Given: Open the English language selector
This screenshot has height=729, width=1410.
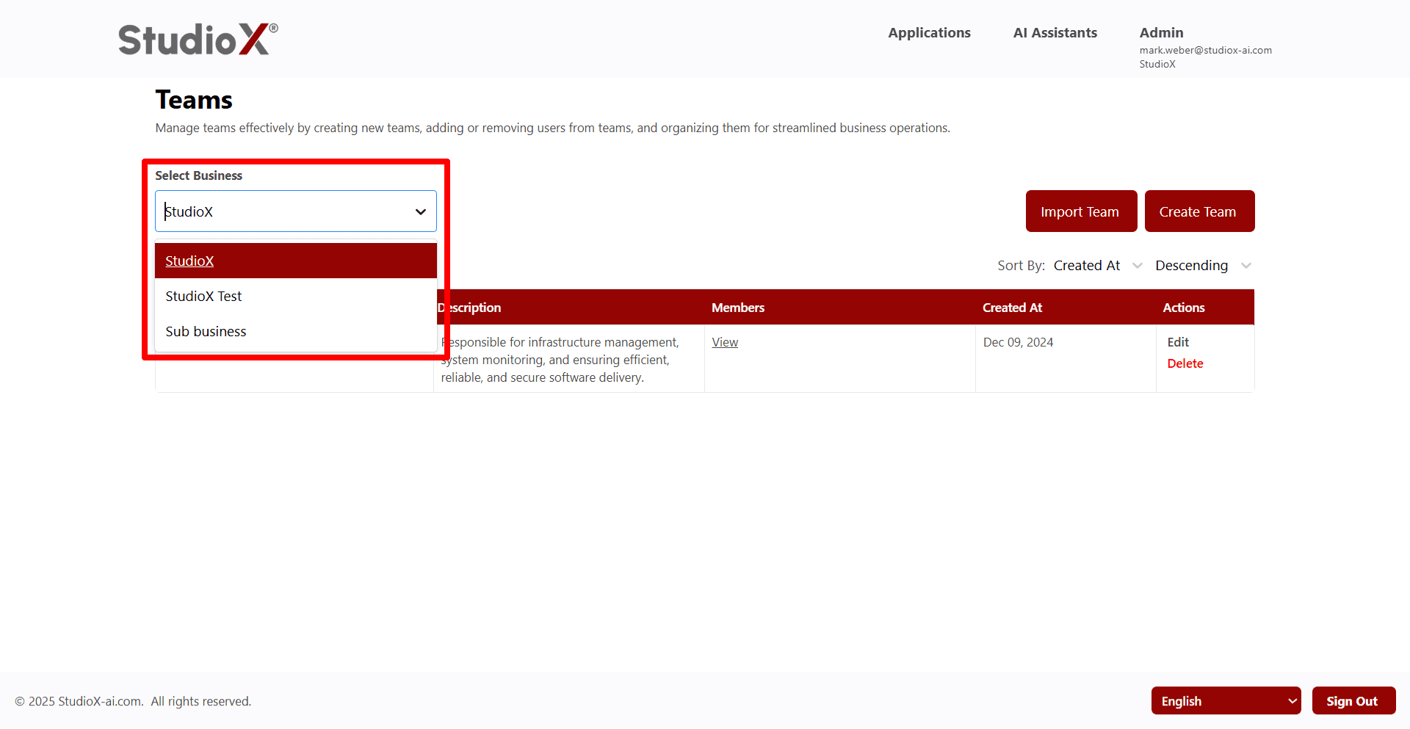Looking at the screenshot, I should (1225, 701).
